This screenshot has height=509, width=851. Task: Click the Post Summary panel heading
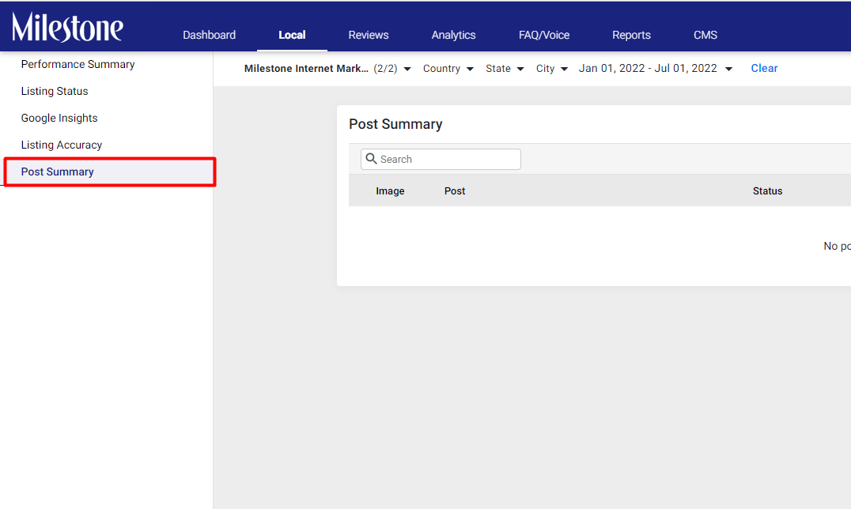[x=395, y=124]
